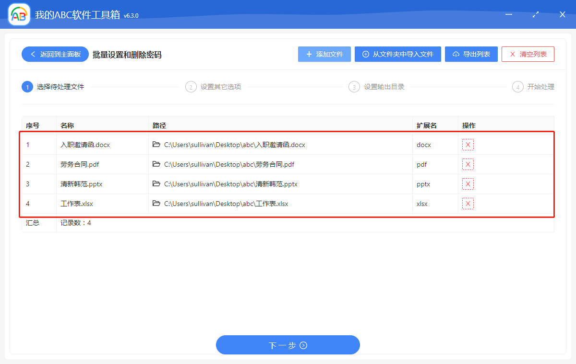Select step 2 设置其它选项
Image resolution: width=576 pixels, height=364 pixels.
click(213, 87)
